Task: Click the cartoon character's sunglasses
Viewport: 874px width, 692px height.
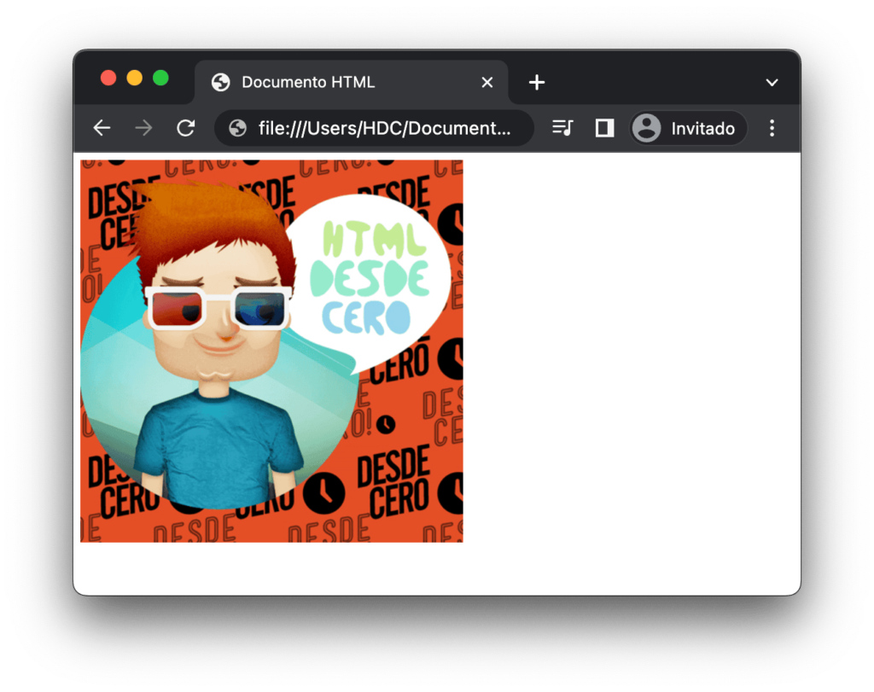Action: click(x=218, y=308)
